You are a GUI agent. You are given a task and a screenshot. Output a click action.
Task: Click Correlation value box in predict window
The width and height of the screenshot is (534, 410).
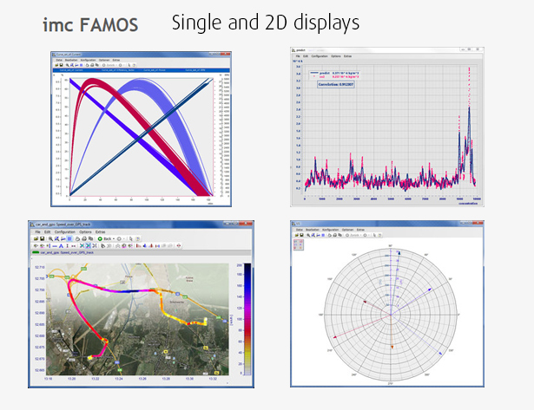click(336, 84)
